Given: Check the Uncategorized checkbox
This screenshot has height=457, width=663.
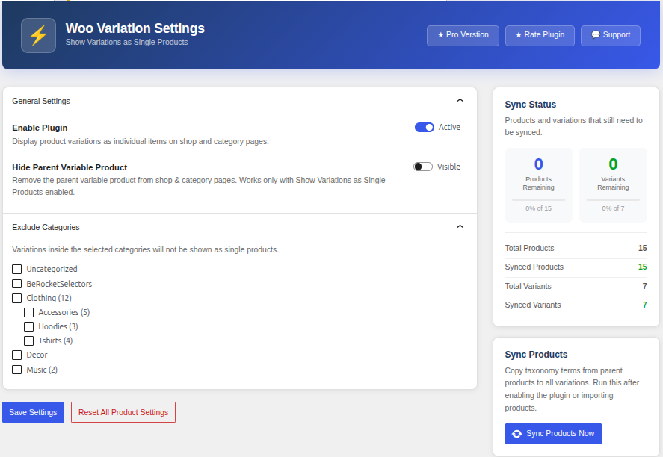Looking at the screenshot, I should pos(16,269).
